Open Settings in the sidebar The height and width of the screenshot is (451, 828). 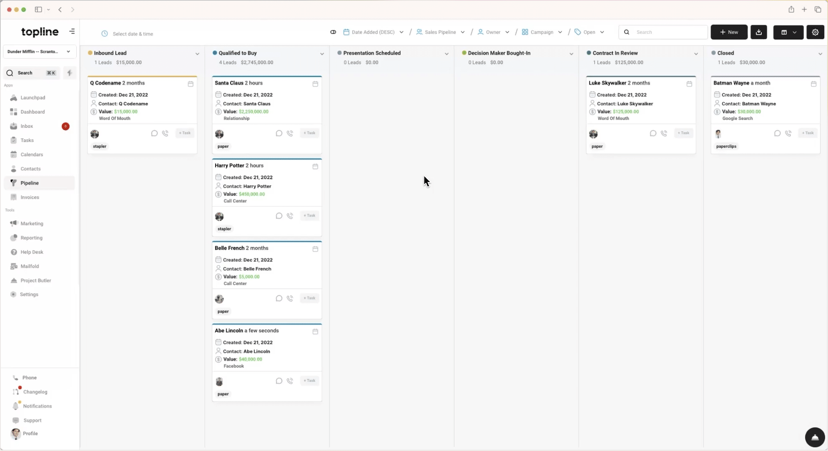[29, 294]
